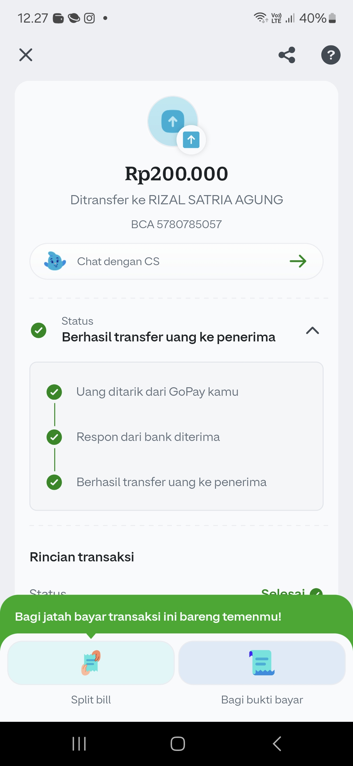
Task: Select the Split bill label
Action: pyautogui.click(x=91, y=700)
